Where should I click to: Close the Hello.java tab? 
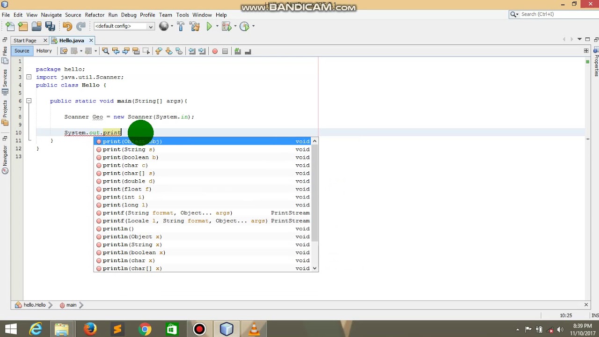91,41
